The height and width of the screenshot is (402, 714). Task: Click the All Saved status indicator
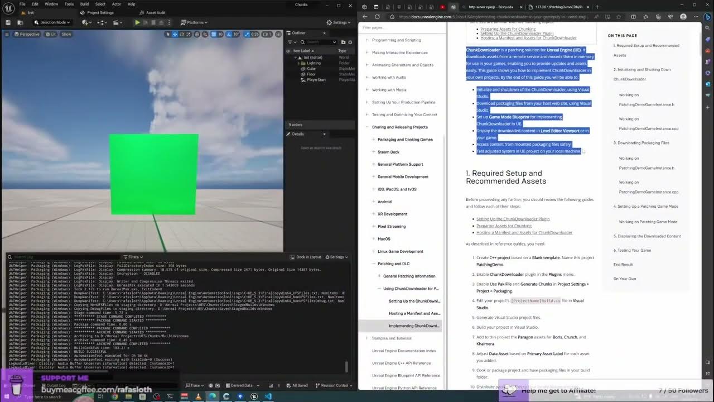point(297,385)
